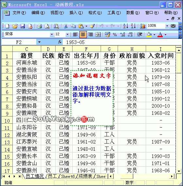The image size is (183, 186).
Task: Click the Cut scissors icon
Action: (66, 26)
